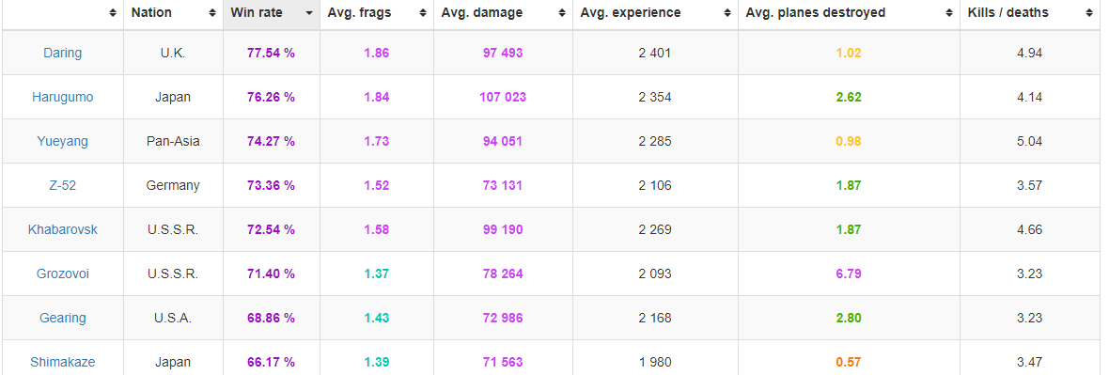The width and height of the screenshot is (1109, 375).
Task: Click the Win rate descending sort arrow
Action: (x=309, y=13)
